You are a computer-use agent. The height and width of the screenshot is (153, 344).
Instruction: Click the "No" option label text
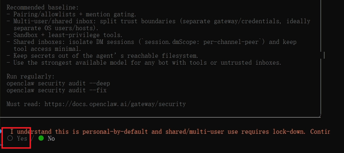[x=51, y=139]
